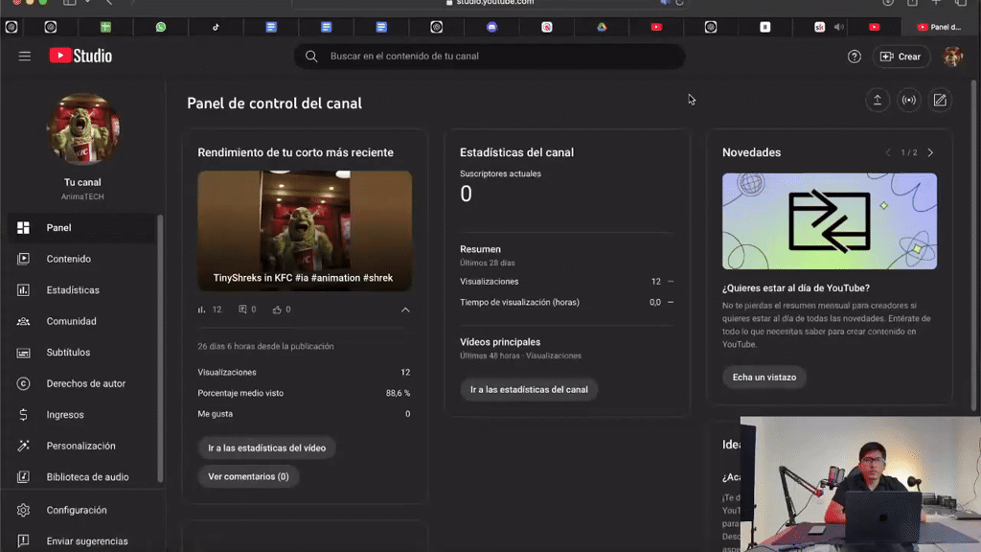This screenshot has height=552, width=981.
Task: Click the comments icon under the short
Action: click(242, 310)
